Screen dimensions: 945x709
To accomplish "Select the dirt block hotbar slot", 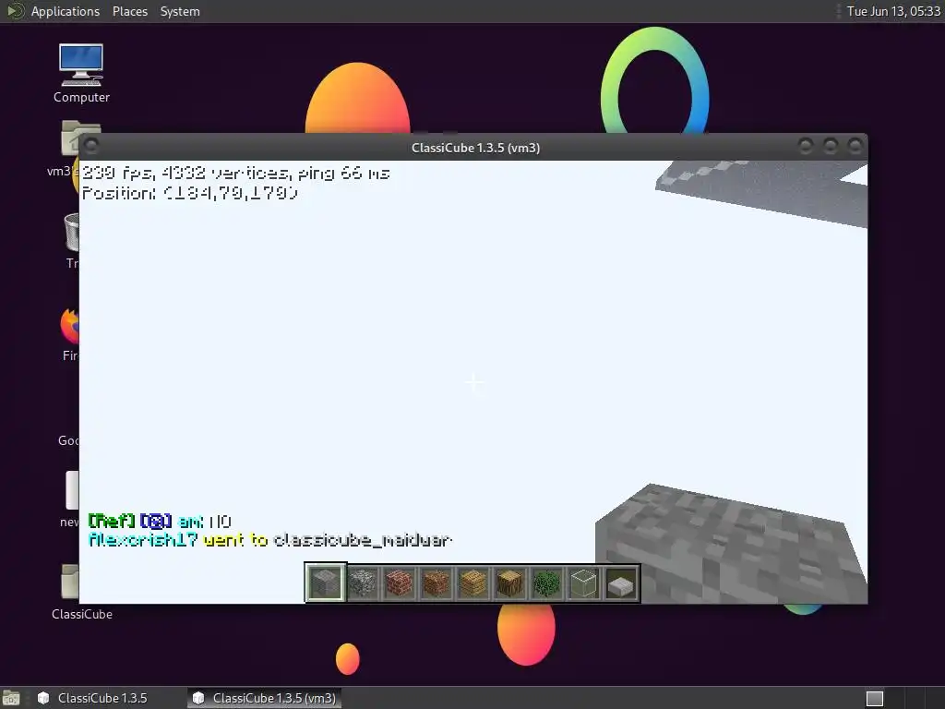I will [436, 583].
